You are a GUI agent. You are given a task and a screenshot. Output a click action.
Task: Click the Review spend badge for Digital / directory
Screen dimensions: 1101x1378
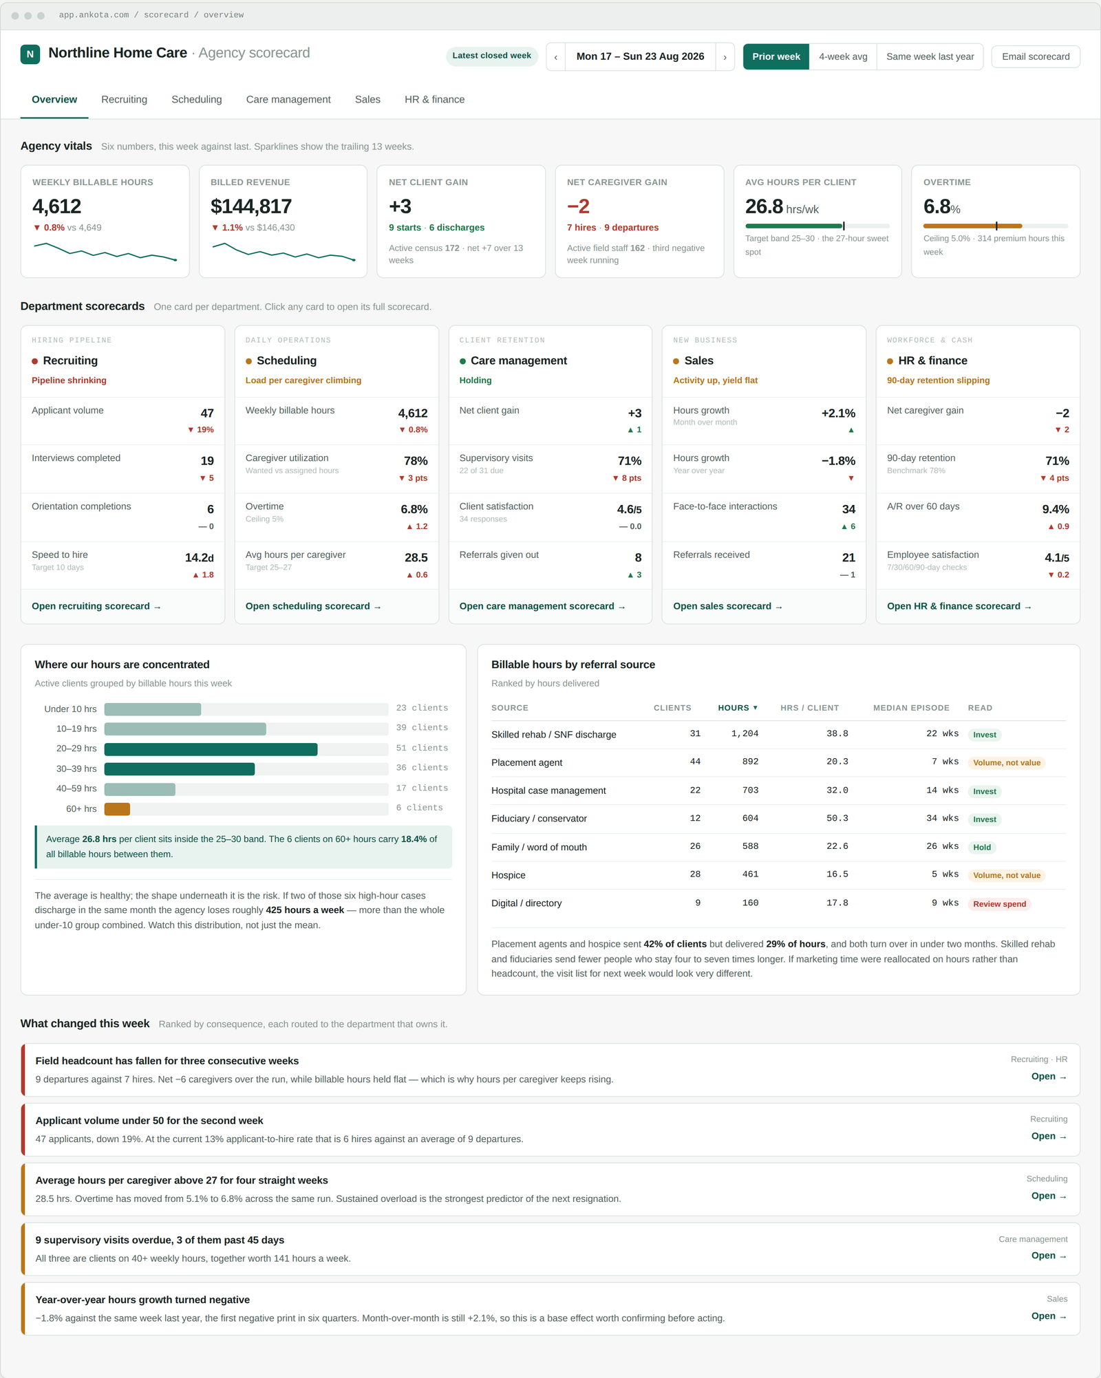998,904
